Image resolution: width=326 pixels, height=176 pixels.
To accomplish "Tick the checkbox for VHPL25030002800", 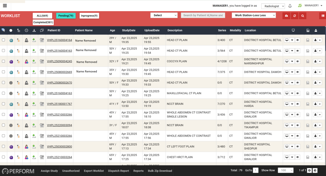I will click(x=4, y=147).
